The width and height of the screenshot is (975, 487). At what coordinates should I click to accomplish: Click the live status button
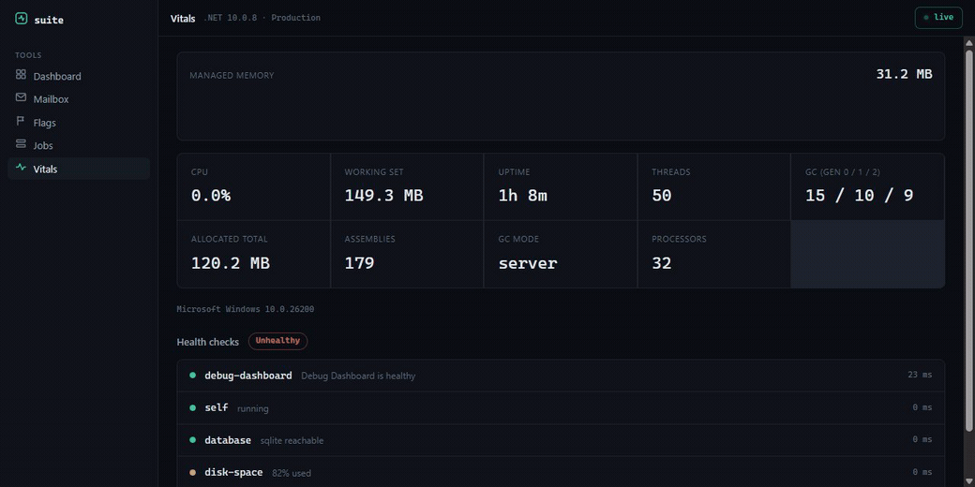tap(938, 18)
